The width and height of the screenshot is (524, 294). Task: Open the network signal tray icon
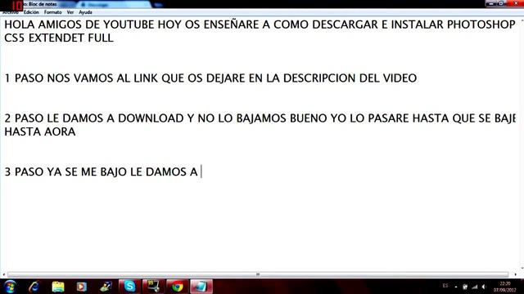(x=475, y=287)
